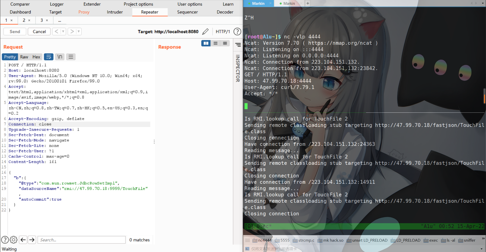The width and height of the screenshot is (486, 252).
Task: Switch to combined single-pane layout
Action: pos(225,43)
